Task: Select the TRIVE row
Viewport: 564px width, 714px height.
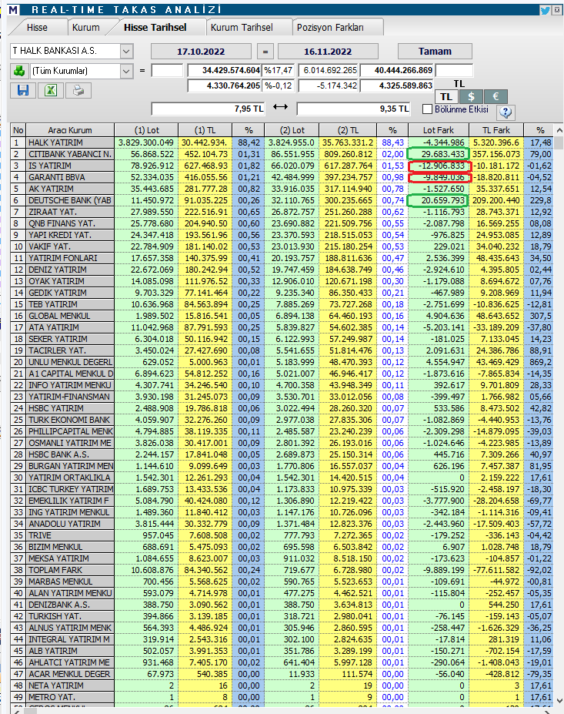Action: pos(282,535)
